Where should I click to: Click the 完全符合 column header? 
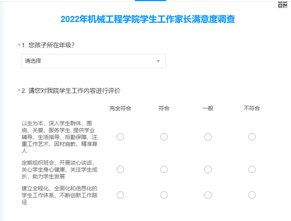click(x=120, y=108)
